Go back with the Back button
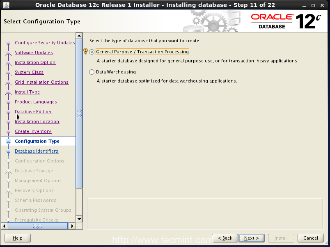Screen dimensions: 330x247 (x=225, y=238)
